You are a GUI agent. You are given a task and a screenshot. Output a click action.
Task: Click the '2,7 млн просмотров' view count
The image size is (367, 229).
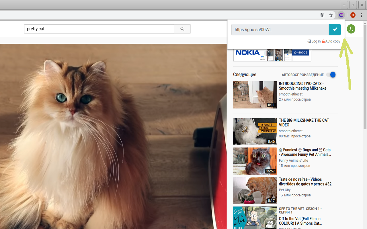pyautogui.click(x=295, y=99)
